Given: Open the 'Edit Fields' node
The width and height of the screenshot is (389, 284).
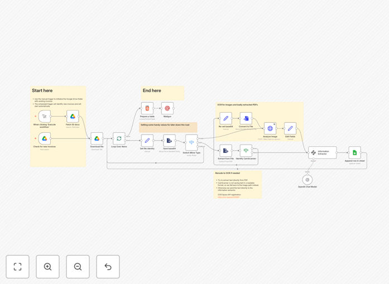Looking at the screenshot, I should (x=290, y=128).
